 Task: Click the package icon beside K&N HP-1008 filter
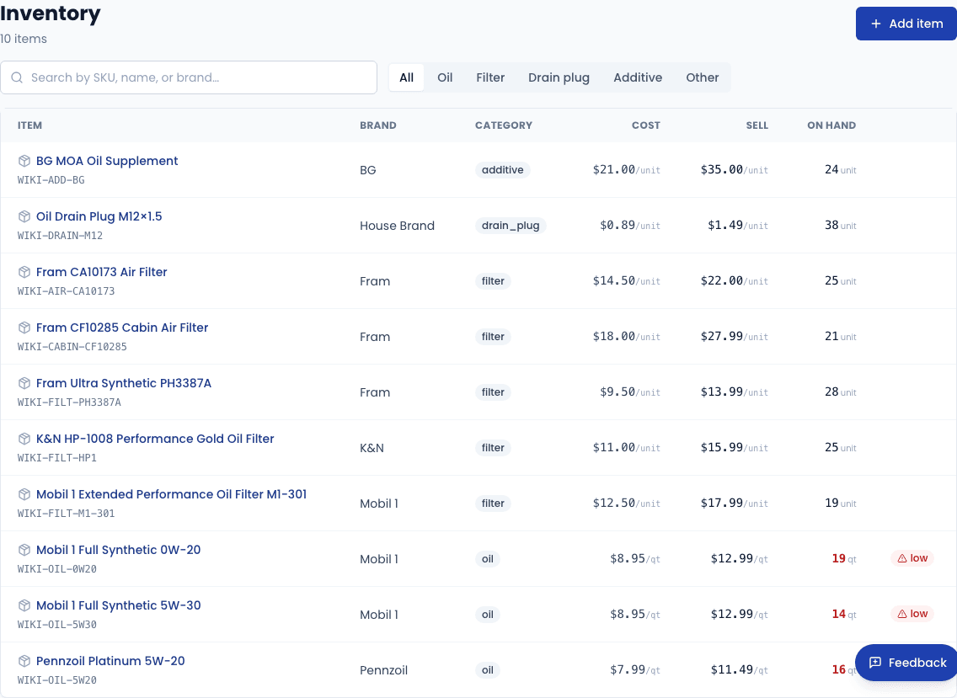click(x=24, y=439)
